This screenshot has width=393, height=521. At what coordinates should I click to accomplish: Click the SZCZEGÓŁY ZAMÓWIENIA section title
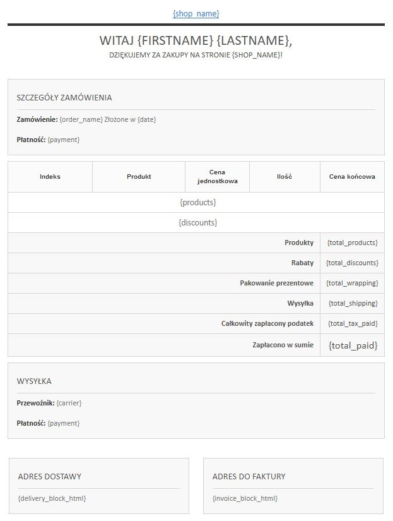pos(64,98)
